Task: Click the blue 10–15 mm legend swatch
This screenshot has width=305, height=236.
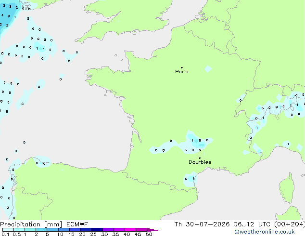Action: point(64,230)
